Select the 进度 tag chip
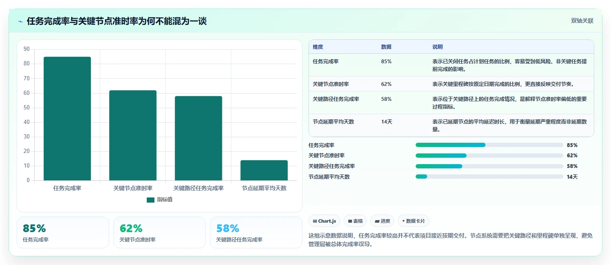 [382, 221]
